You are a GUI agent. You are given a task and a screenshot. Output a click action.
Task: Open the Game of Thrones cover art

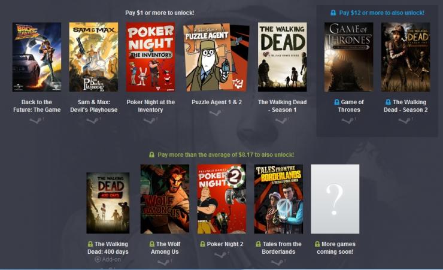(348, 57)
